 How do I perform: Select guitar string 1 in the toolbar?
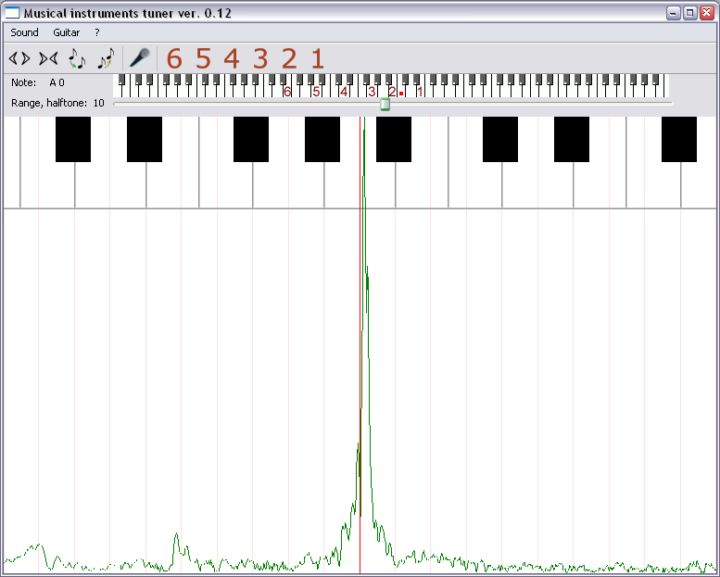pos(318,58)
